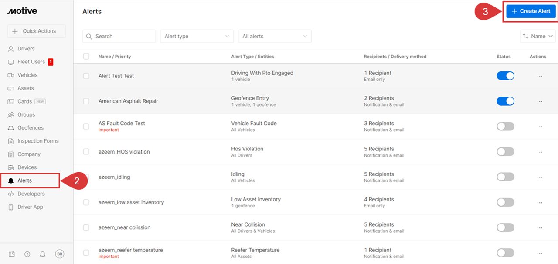Open the BR user profile avatar
This screenshot has height=264, width=558.
[60, 254]
